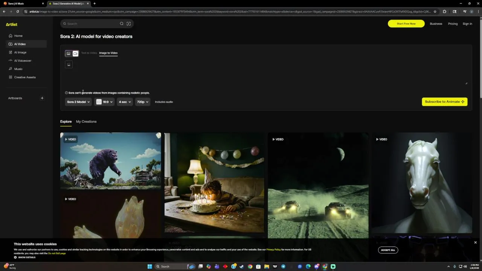Open the weather widget on taskbar

pyautogui.click(x=10, y=266)
